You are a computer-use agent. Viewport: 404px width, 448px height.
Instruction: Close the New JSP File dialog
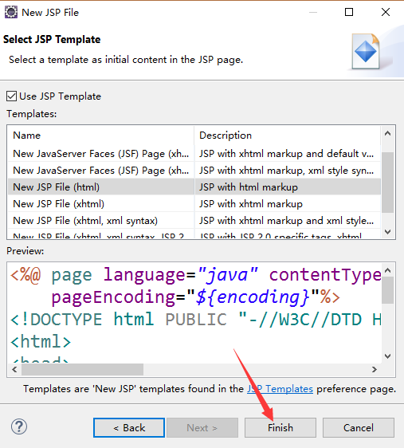click(386, 12)
